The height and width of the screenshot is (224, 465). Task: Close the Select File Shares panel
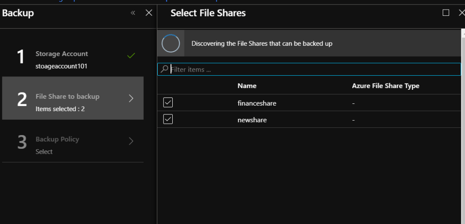[x=461, y=13]
